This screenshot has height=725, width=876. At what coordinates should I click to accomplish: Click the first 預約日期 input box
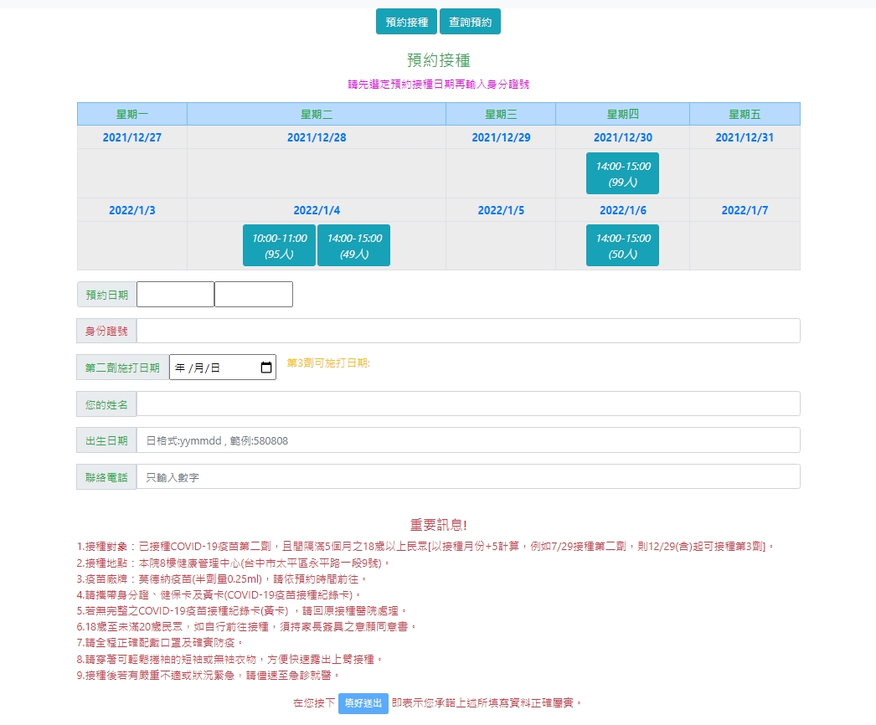coord(175,295)
